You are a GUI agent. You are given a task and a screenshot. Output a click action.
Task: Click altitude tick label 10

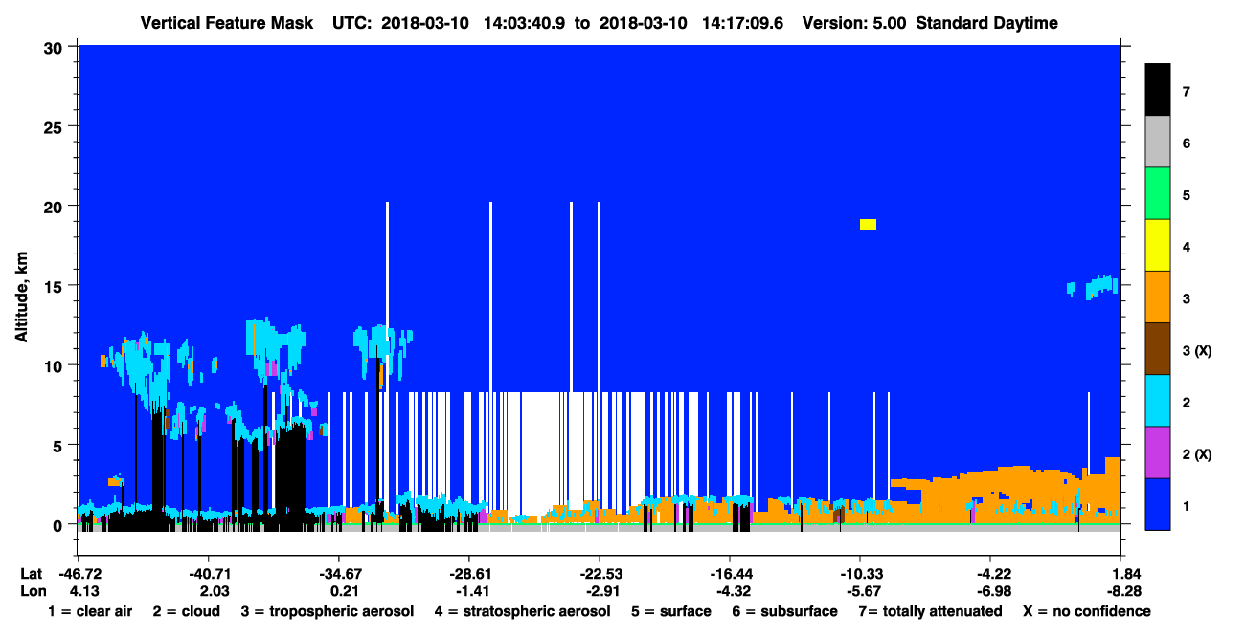(x=56, y=365)
